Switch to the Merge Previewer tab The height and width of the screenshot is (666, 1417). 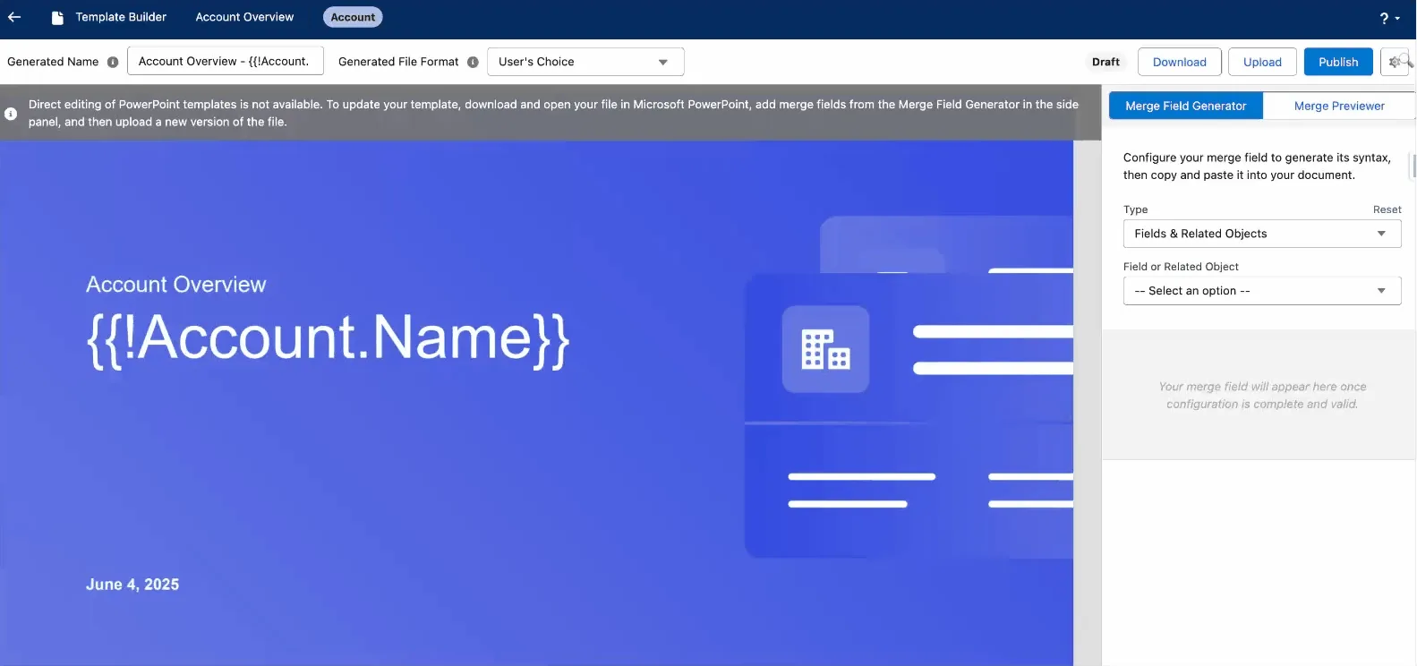pos(1339,106)
